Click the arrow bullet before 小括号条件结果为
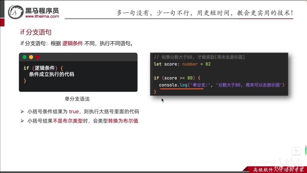 point(22,112)
